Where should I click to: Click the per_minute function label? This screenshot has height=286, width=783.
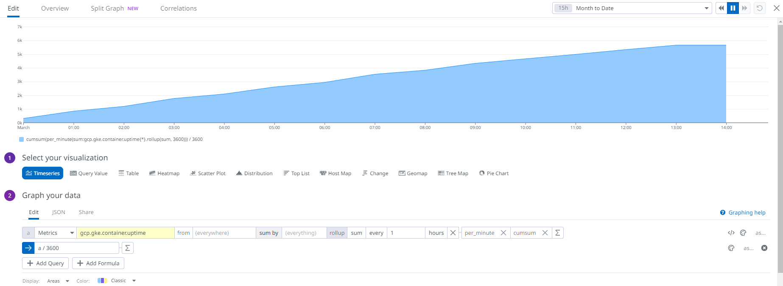click(480, 233)
